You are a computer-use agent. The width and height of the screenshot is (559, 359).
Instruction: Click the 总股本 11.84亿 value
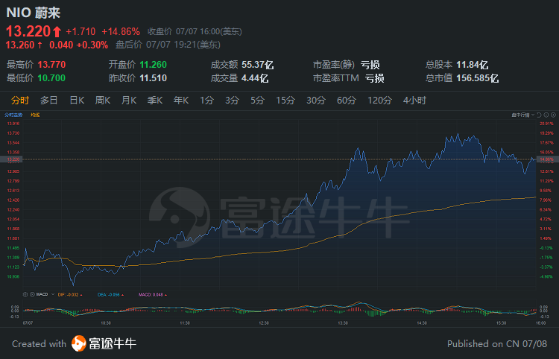coord(473,65)
